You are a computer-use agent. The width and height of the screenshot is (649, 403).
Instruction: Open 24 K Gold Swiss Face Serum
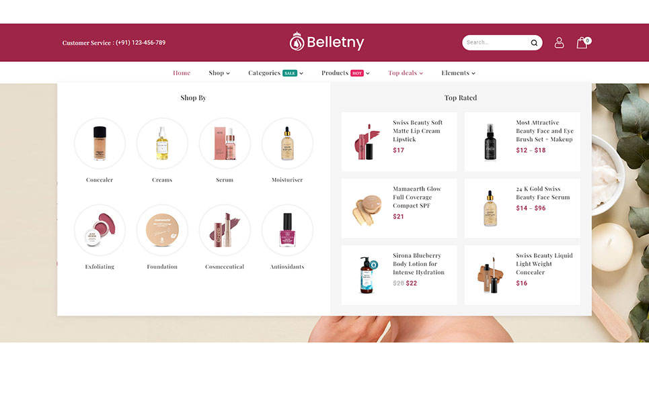click(x=543, y=193)
